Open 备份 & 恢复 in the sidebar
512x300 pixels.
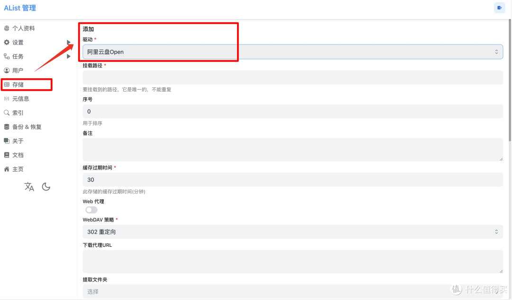[27, 126]
